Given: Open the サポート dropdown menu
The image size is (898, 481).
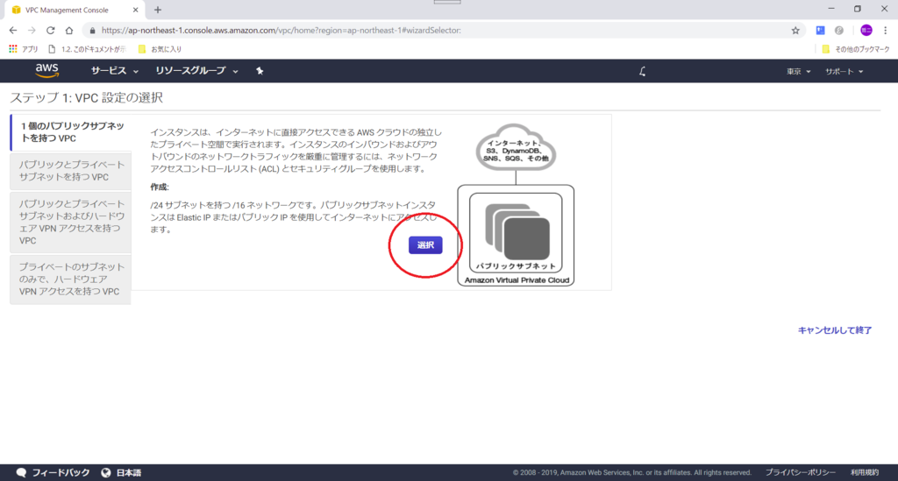Looking at the screenshot, I should pyautogui.click(x=845, y=72).
